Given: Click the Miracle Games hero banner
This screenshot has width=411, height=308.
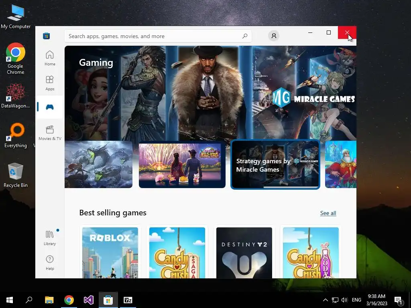Looking at the screenshot, I should (x=210, y=93).
